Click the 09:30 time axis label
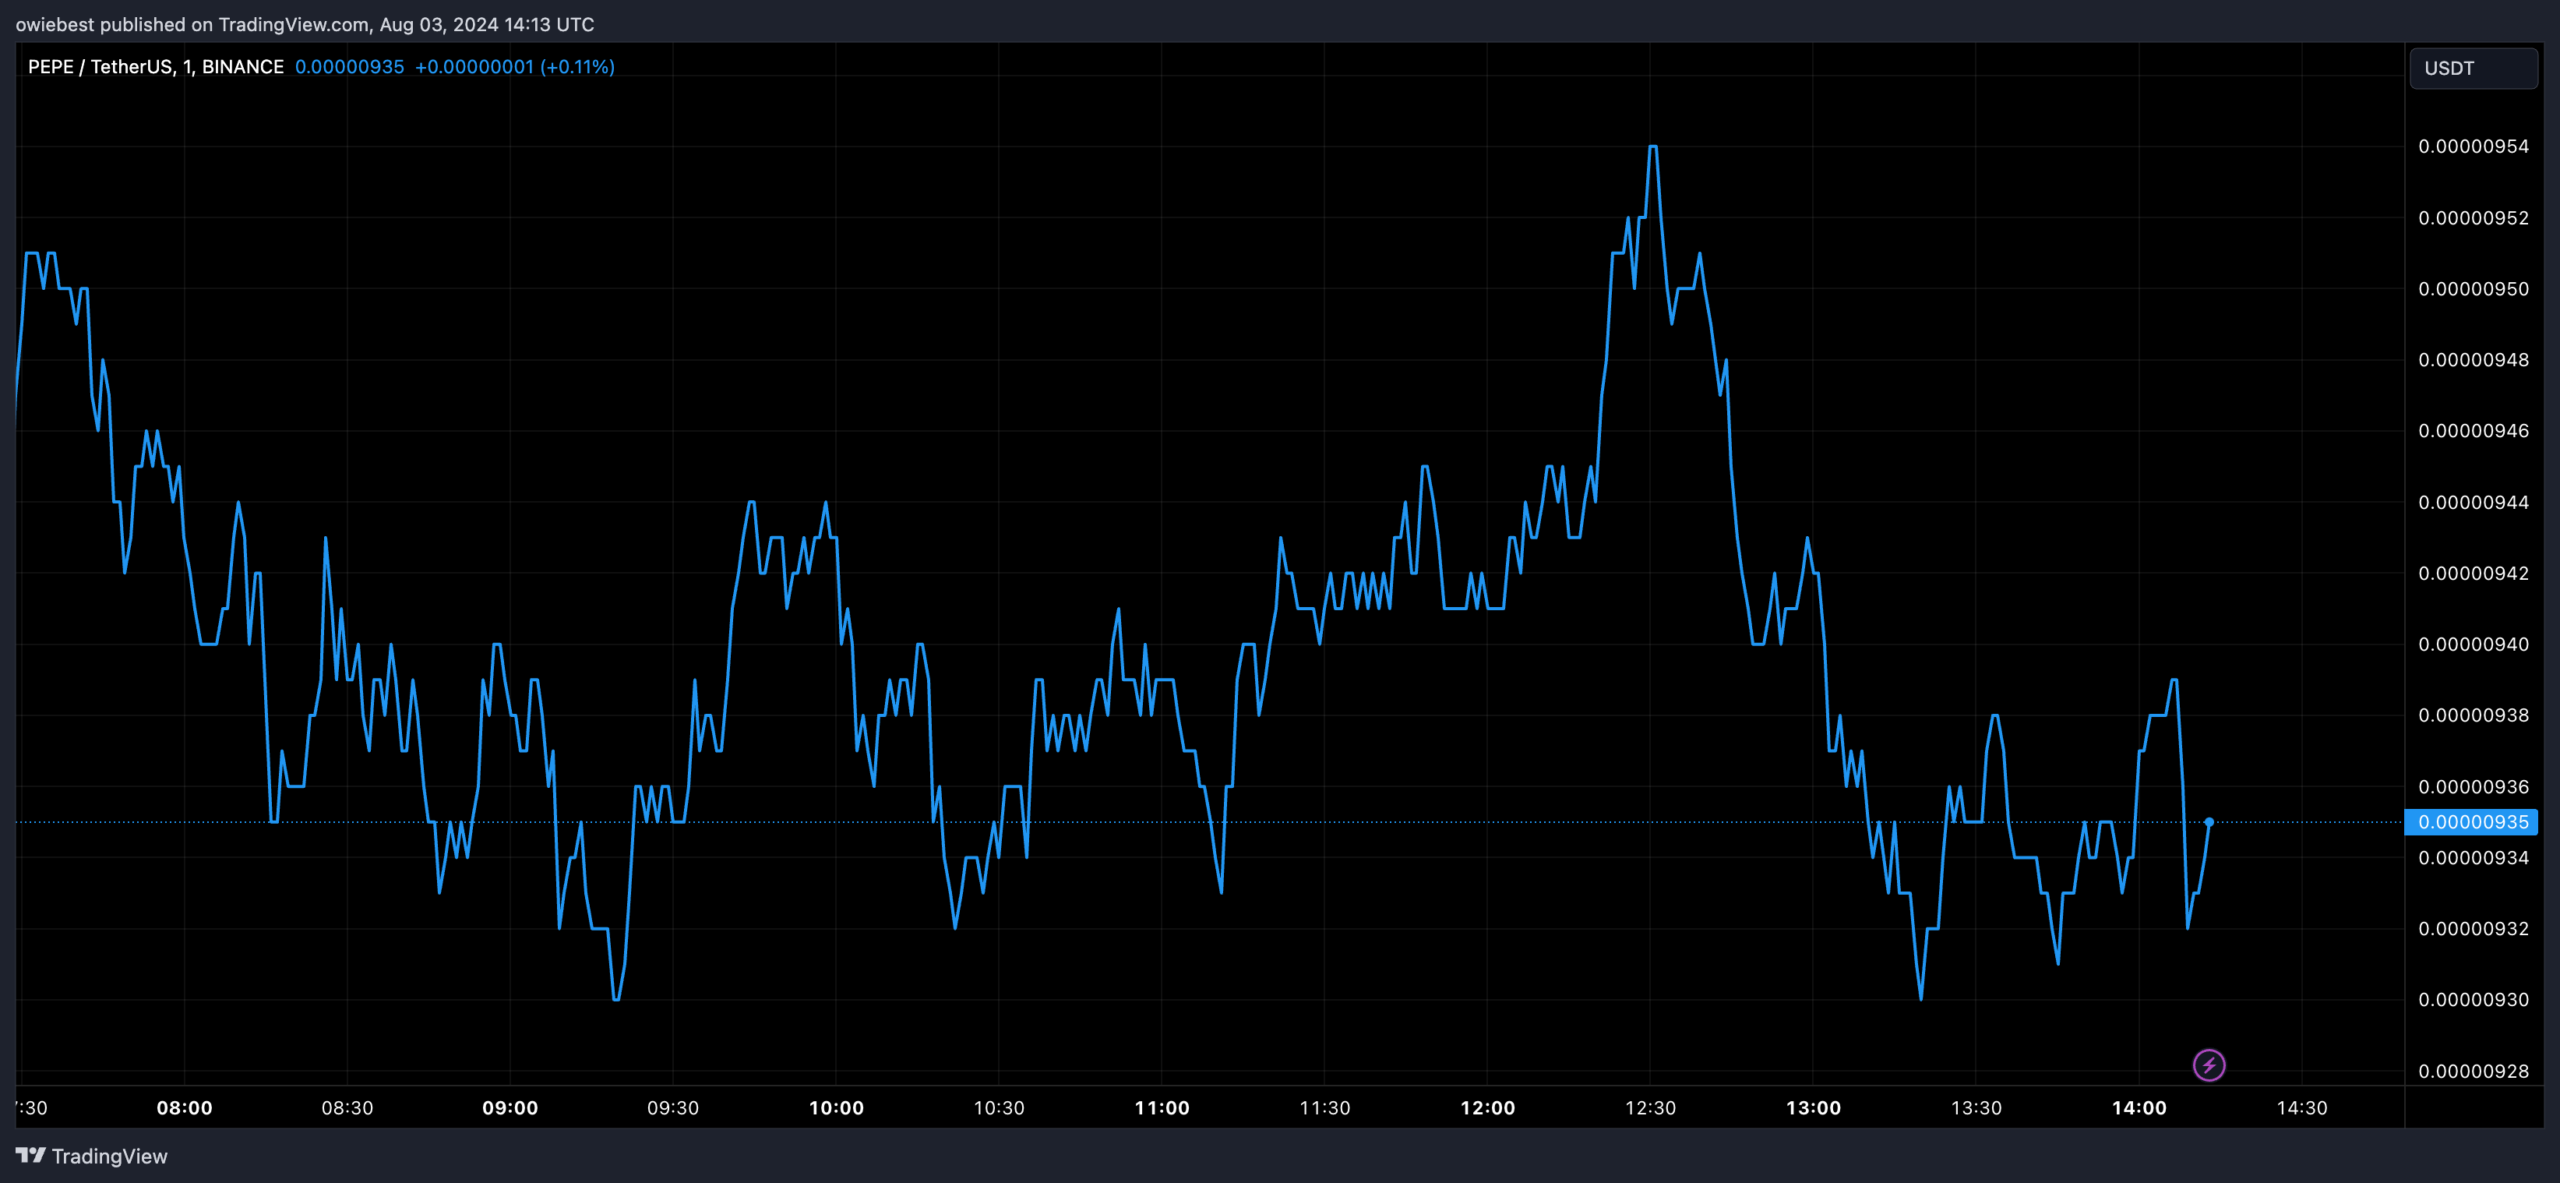This screenshot has width=2560, height=1183. (673, 1107)
